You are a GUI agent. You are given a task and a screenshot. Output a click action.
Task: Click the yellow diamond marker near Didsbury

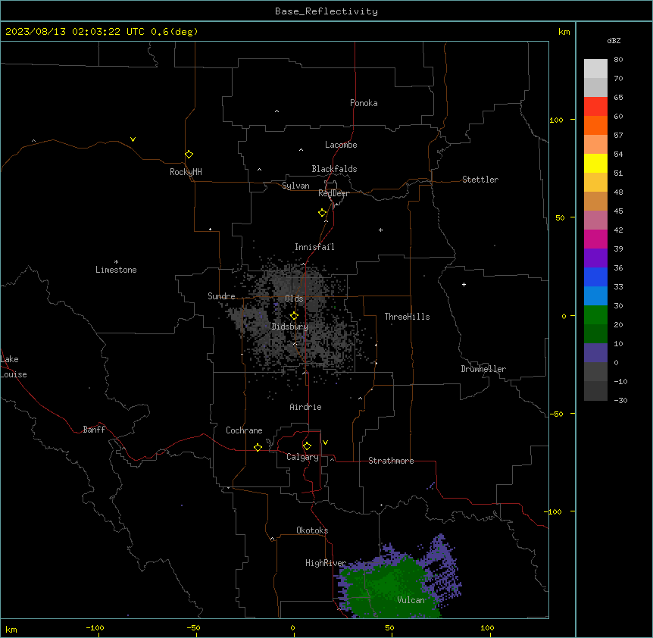click(x=294, y=316)
